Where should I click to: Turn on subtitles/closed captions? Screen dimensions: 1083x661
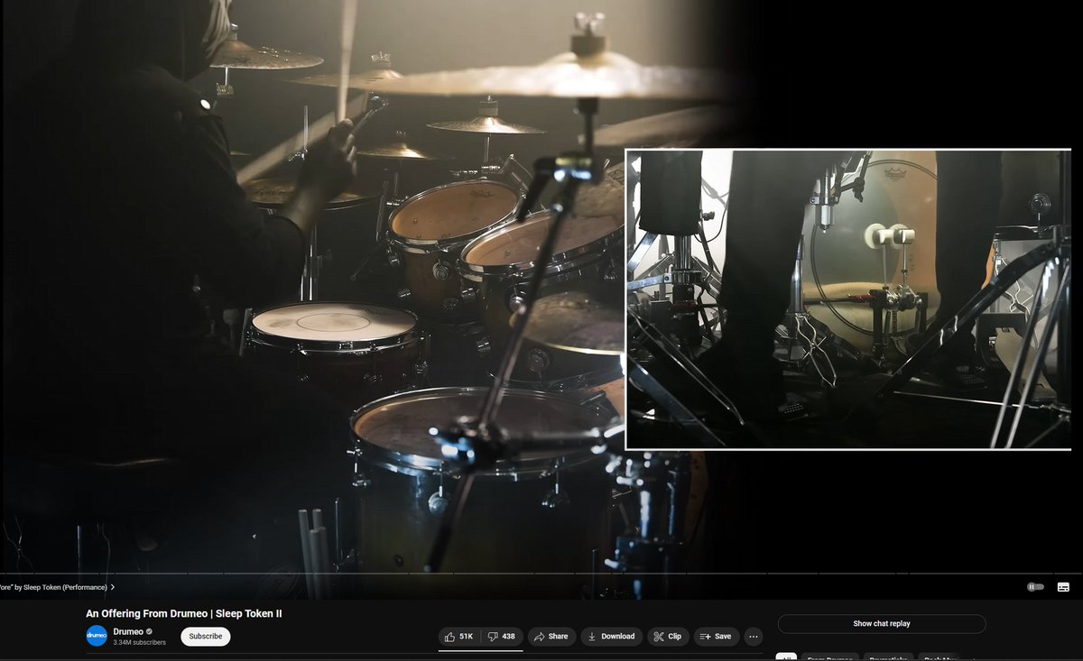coord(1063,587)
